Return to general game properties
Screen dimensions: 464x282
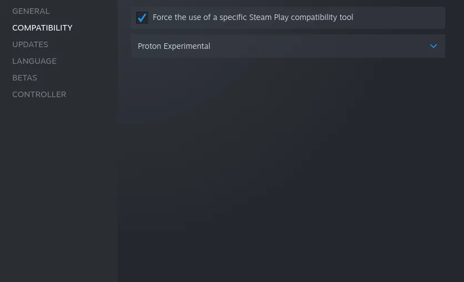coord(31,11)
